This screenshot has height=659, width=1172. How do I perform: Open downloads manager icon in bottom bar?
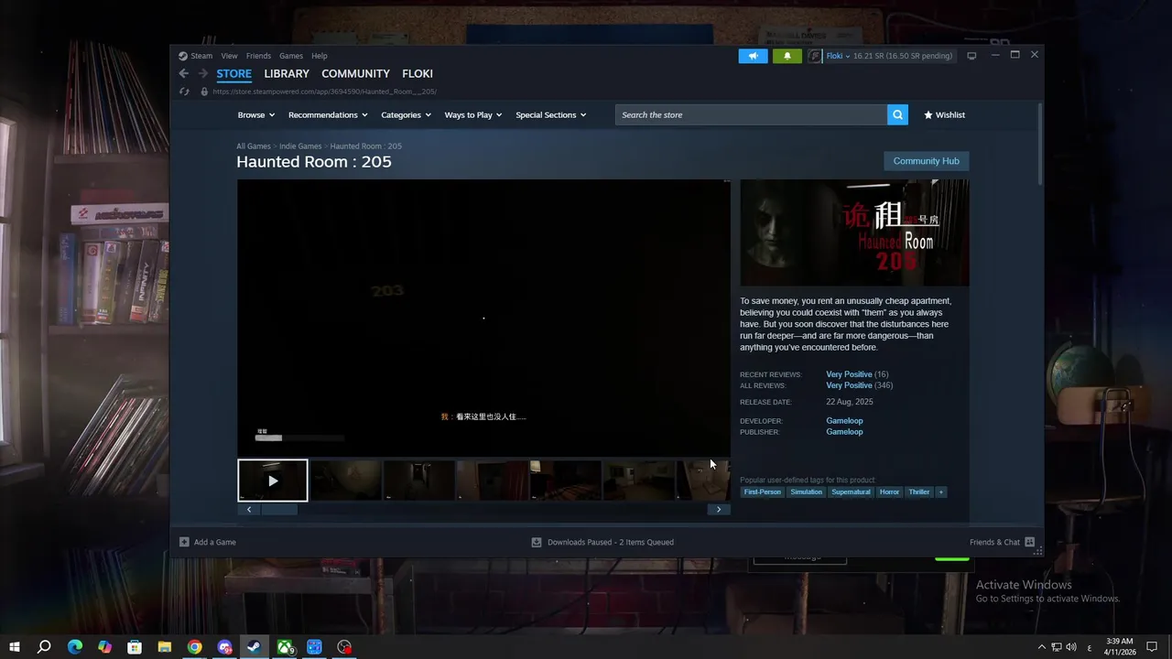(537, 542)
